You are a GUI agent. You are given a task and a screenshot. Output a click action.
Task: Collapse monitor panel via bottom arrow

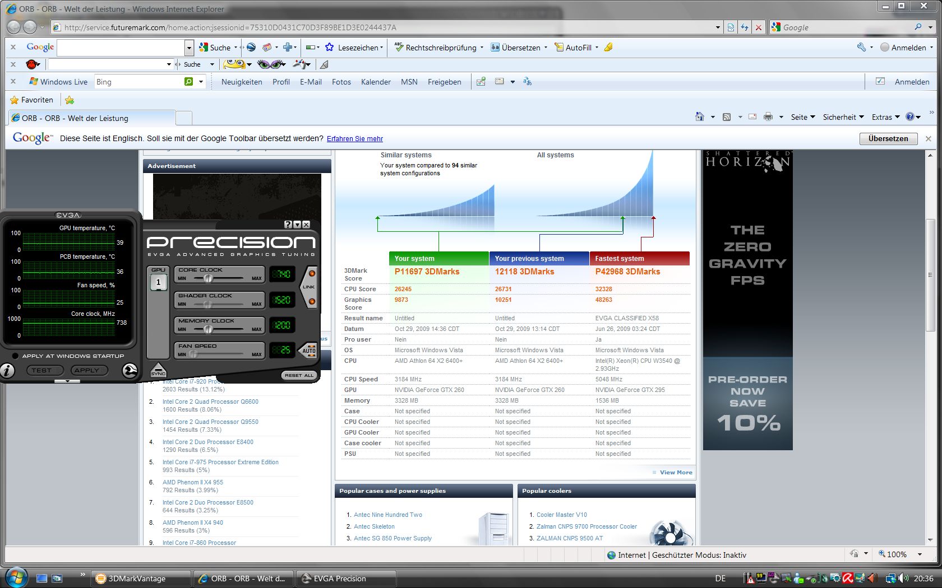click(x=68, y=381)
